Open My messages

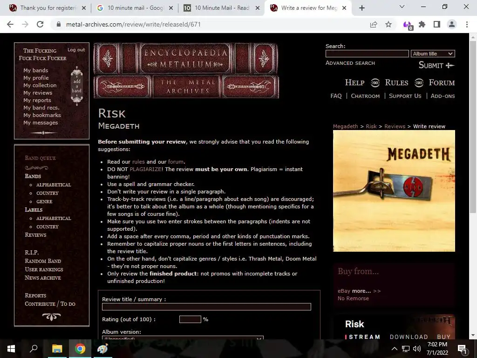coord(41,123)
